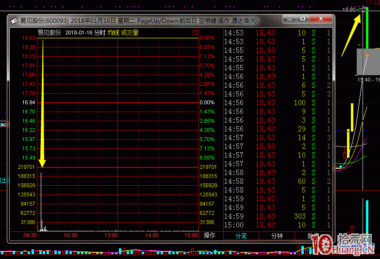Click the 17.42 price axis label

[x=29, y=84]
